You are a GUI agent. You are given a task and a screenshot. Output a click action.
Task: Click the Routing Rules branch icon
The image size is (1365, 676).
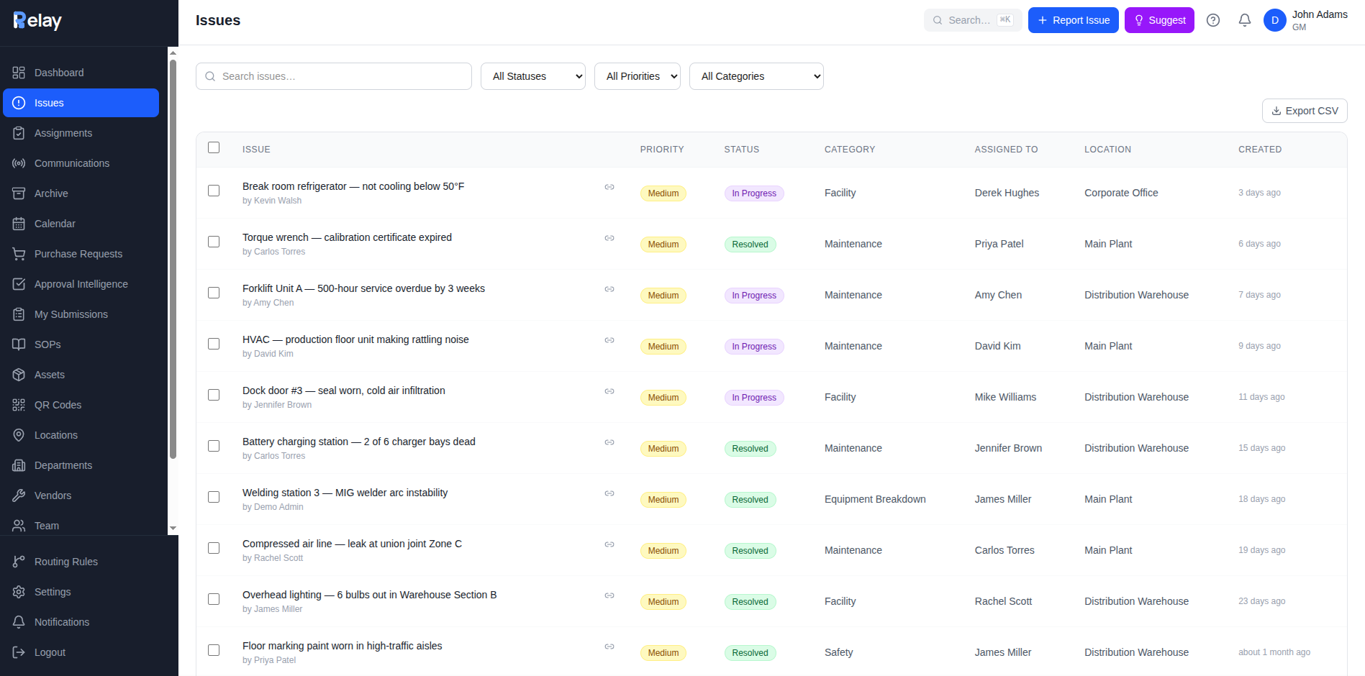coord(19,562)
